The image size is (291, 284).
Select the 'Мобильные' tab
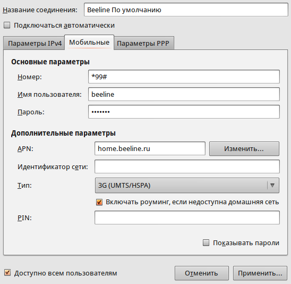coord(89,43)
